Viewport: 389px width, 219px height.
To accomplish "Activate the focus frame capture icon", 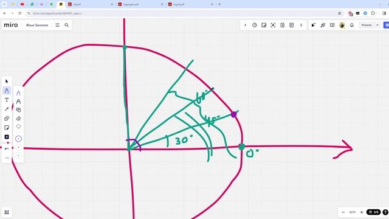I will [273, 25].
